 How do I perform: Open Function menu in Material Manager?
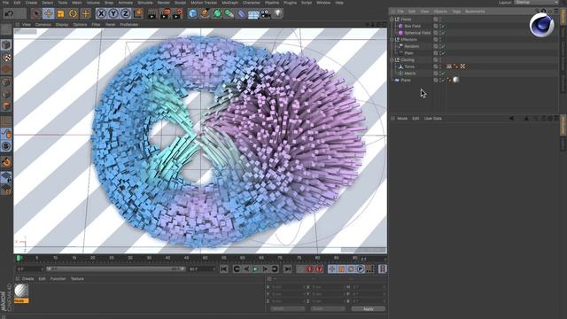58,279
